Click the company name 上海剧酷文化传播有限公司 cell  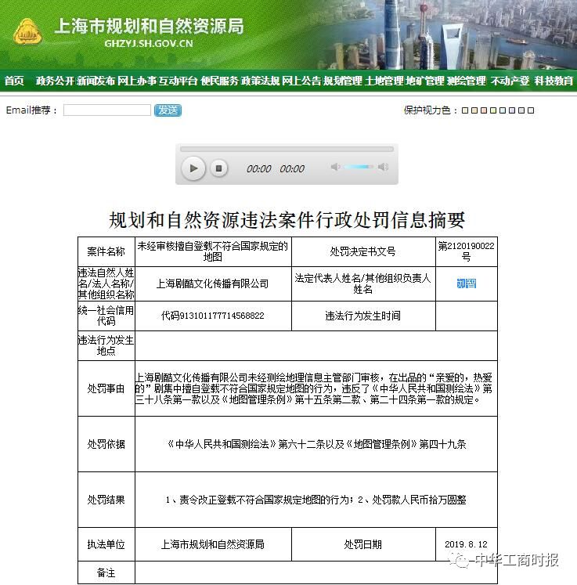(213, 283)
